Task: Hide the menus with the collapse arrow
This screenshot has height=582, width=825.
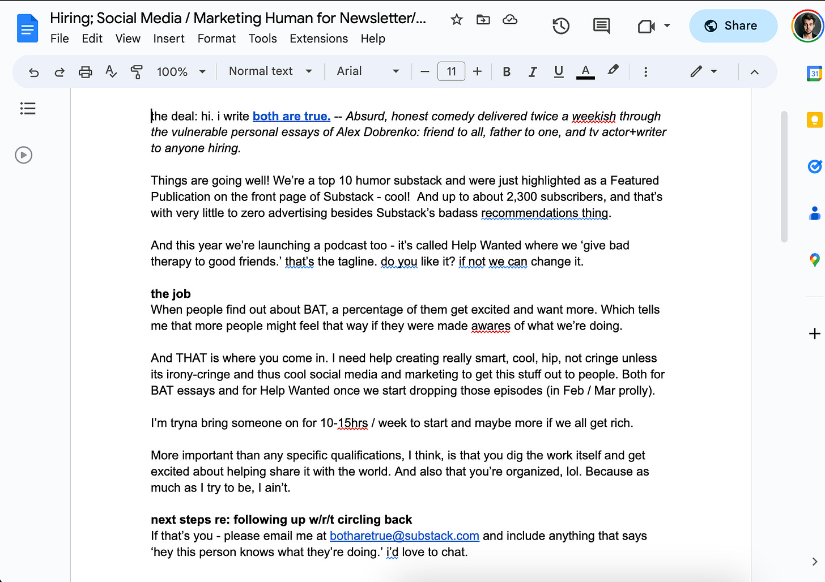Action: (x=754, y=72)
